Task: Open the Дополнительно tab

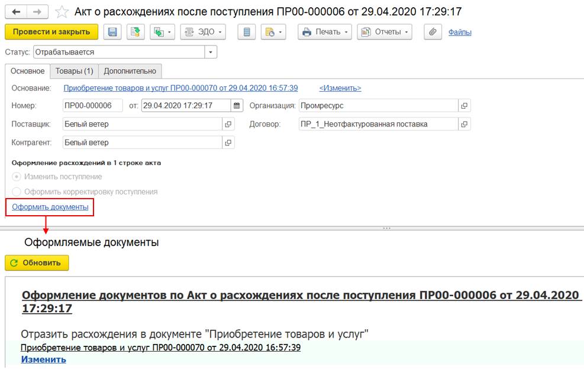Action: pos(130,71)
